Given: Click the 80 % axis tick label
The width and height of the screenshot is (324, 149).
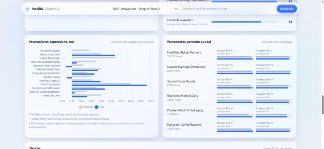Looking at the screenshot, I should 151,101.
